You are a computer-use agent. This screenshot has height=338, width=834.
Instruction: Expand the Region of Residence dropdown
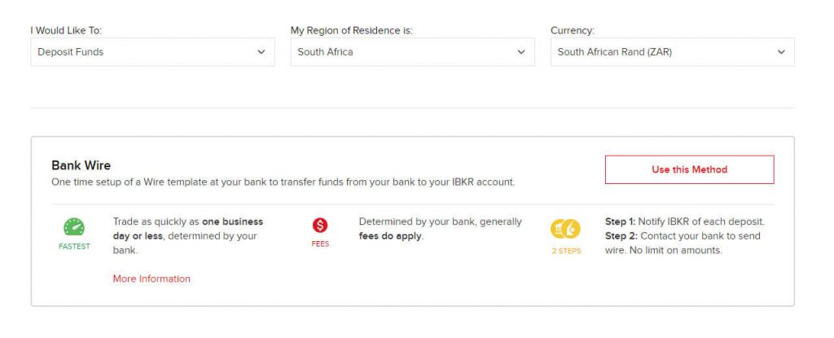[x=413, y=52]
